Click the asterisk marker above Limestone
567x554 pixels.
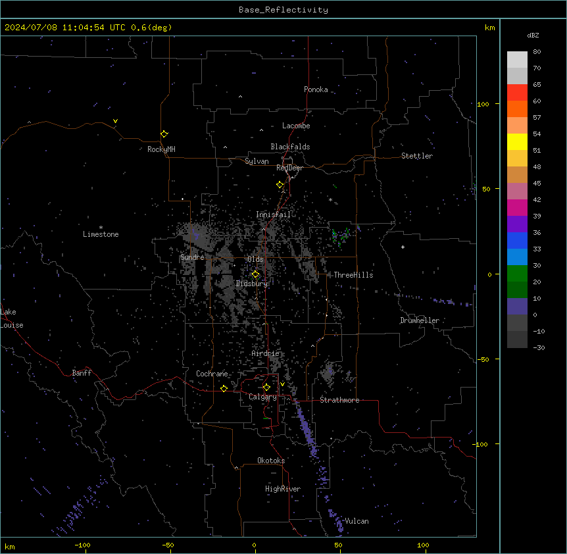coord(101,227)
